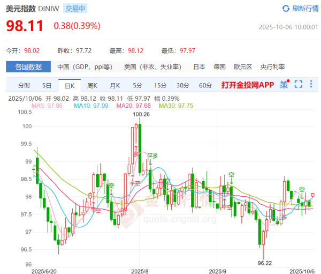Click the 今开 98.02 value
This screenshot has width=321, height=274.
pos(32,51)
